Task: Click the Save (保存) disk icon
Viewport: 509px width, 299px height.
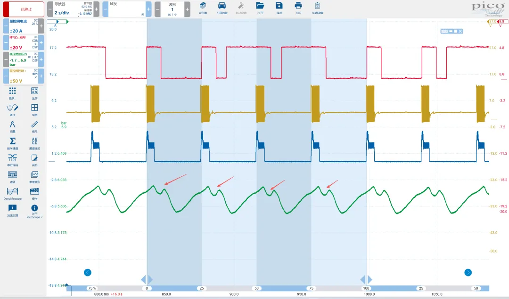Action: 279,7
